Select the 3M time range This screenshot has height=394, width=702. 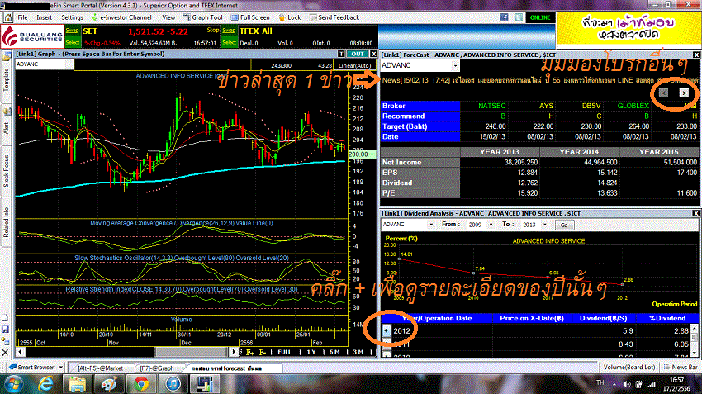[358, 353]
